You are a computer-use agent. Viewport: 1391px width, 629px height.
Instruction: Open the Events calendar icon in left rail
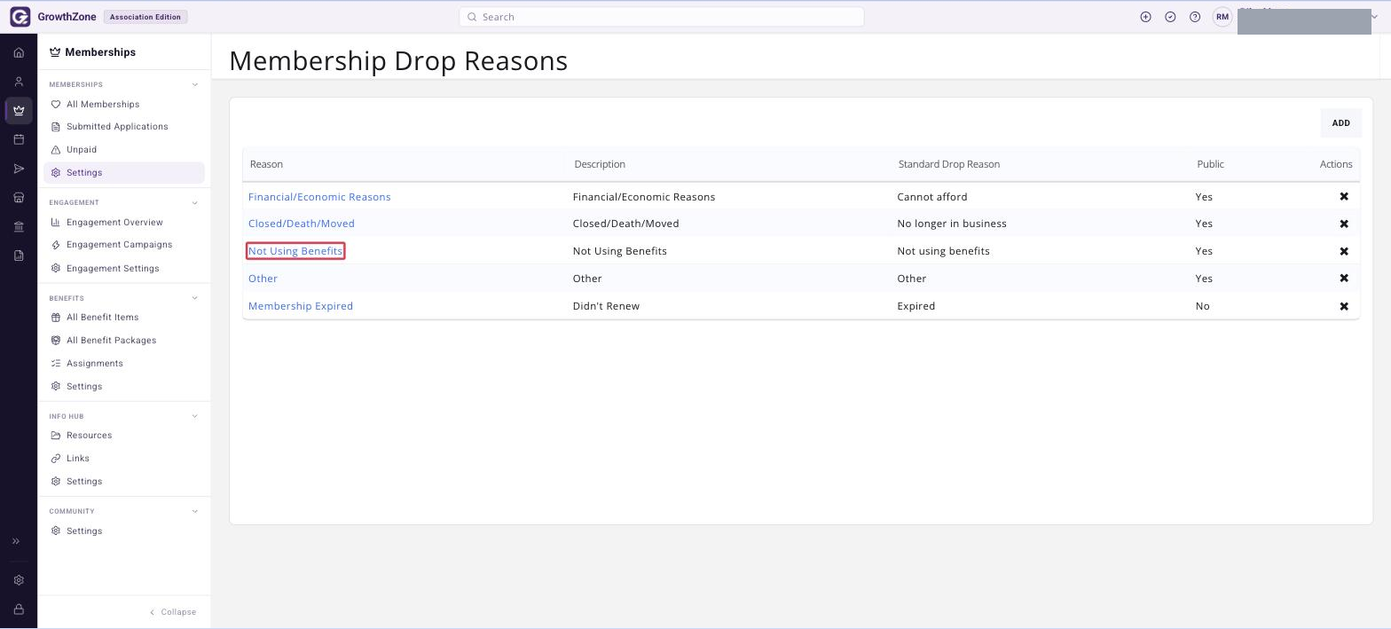tap(19, 139)
